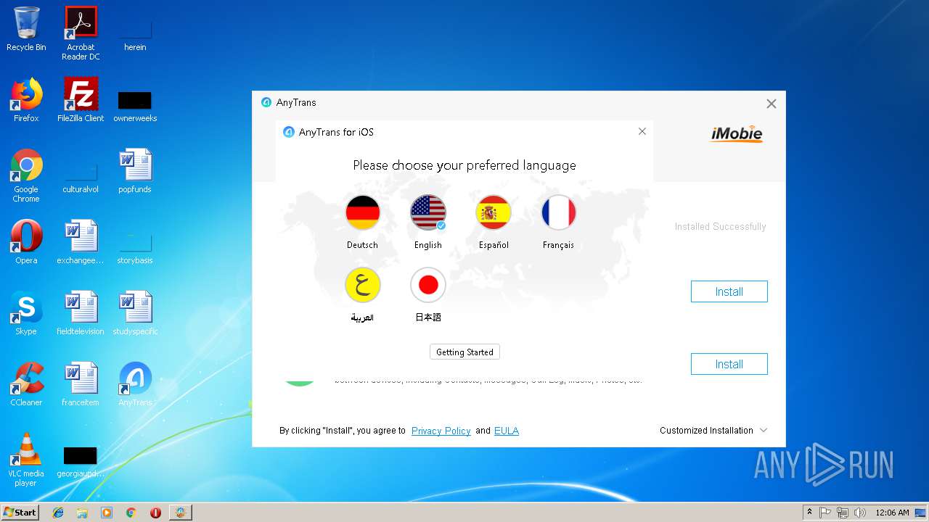The height and width of the screenshot is (522, 929).
Task: Expand Customized Installation options
Action: point(713,431)
